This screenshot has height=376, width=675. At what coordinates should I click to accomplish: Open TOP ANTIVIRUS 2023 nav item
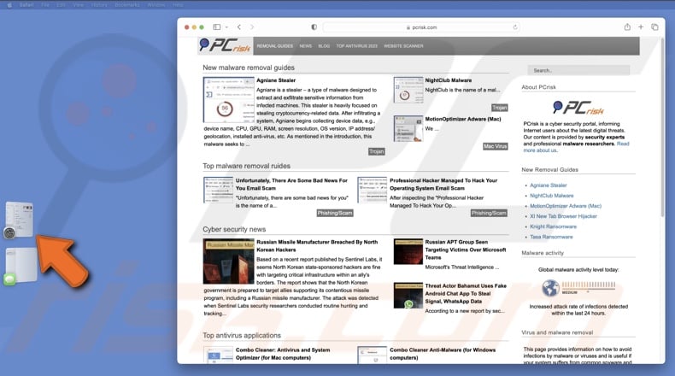tap(356, 46)
